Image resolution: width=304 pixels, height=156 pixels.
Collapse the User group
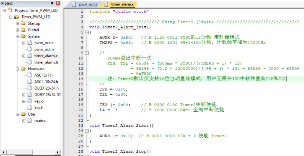pos(17,114)
